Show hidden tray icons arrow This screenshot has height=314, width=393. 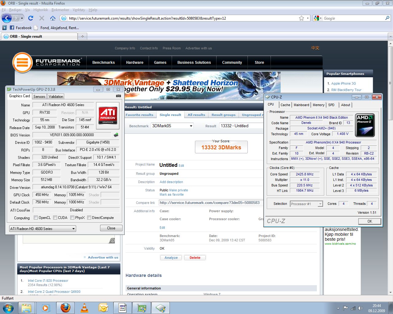point(338,308)
